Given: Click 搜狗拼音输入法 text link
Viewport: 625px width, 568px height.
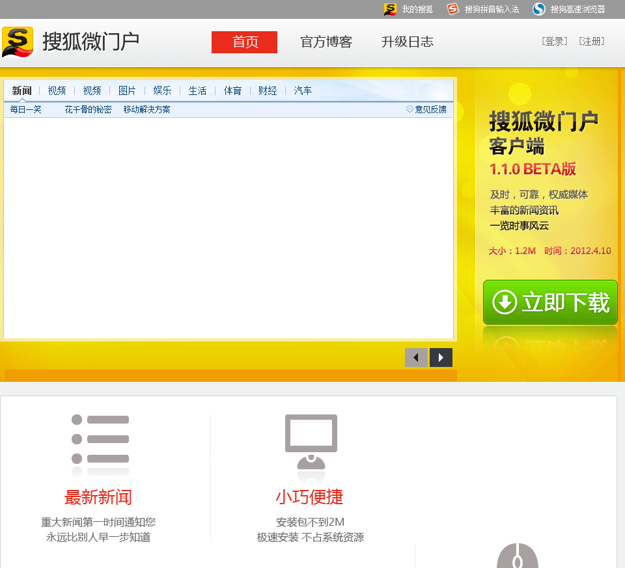Looking at the screenshot, I should [x=492, y=9].
